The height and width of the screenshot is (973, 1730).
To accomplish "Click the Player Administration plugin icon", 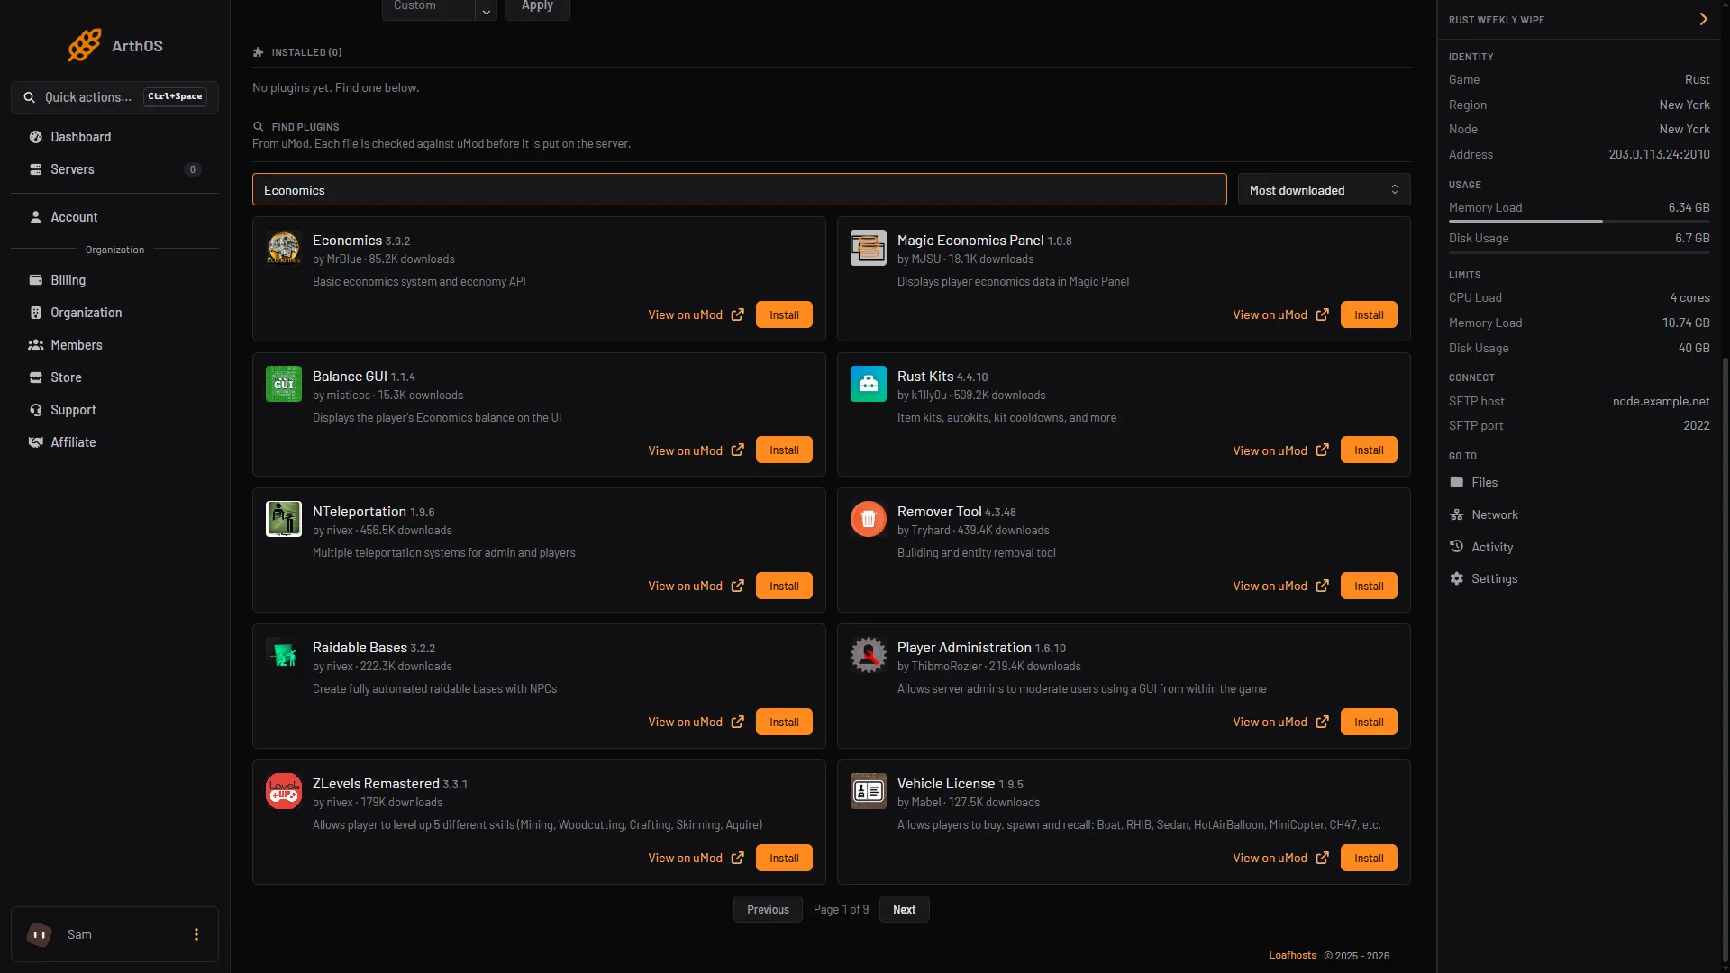I will [869, 655].
